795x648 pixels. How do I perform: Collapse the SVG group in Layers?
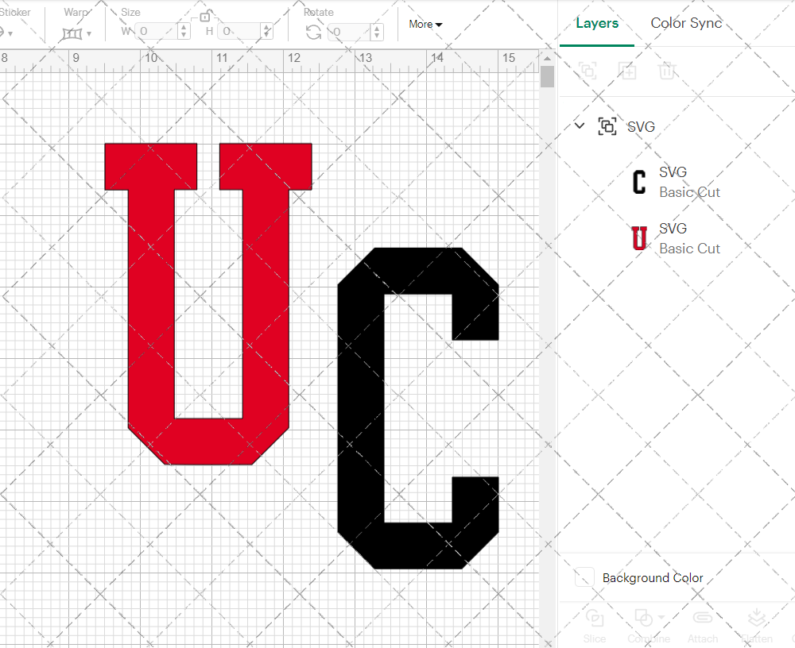[580, 125]
